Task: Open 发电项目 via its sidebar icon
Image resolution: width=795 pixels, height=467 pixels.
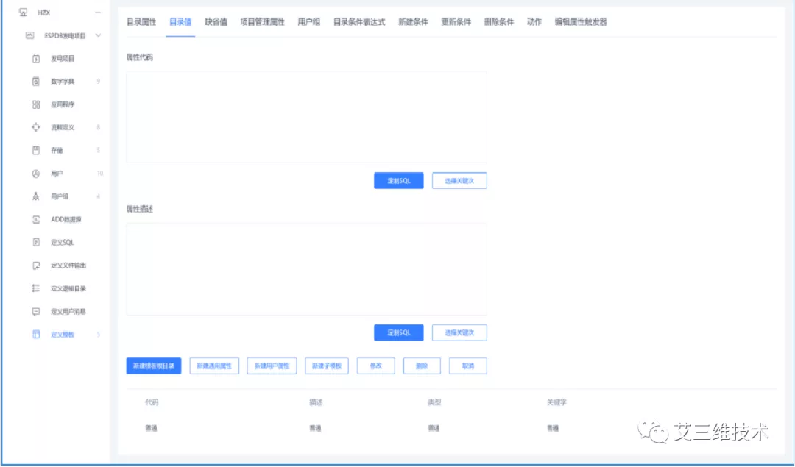Action: tap(35, 59)
